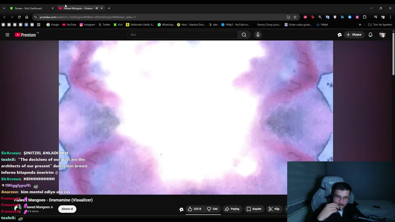Open the YtMp4 bookmark
The width and height of the screenshot is (395, 222).
point(322,25)
